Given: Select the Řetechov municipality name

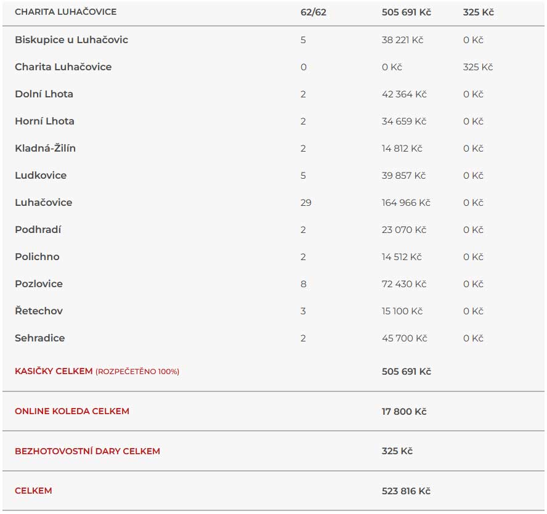Looking at the screenshot, I should [x=39, y=311].
